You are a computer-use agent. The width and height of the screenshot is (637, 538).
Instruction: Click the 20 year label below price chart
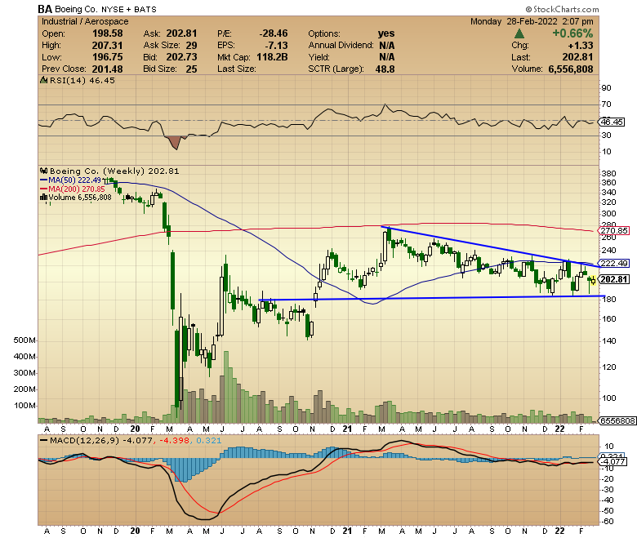[x=135, y=429]
